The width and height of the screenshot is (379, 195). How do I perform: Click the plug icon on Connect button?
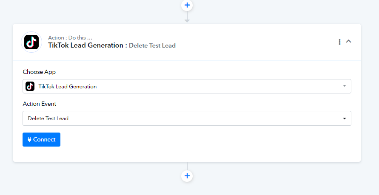(x=29, y=139)
